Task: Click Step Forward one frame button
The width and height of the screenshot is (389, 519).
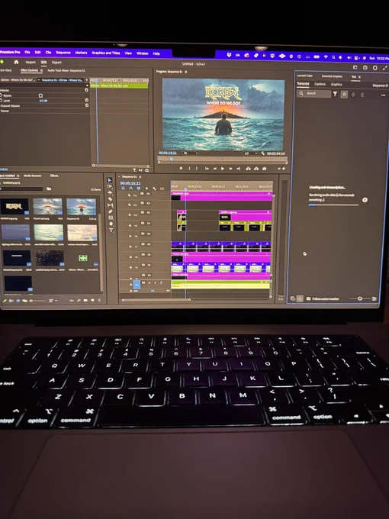Action: coord(230,169)
